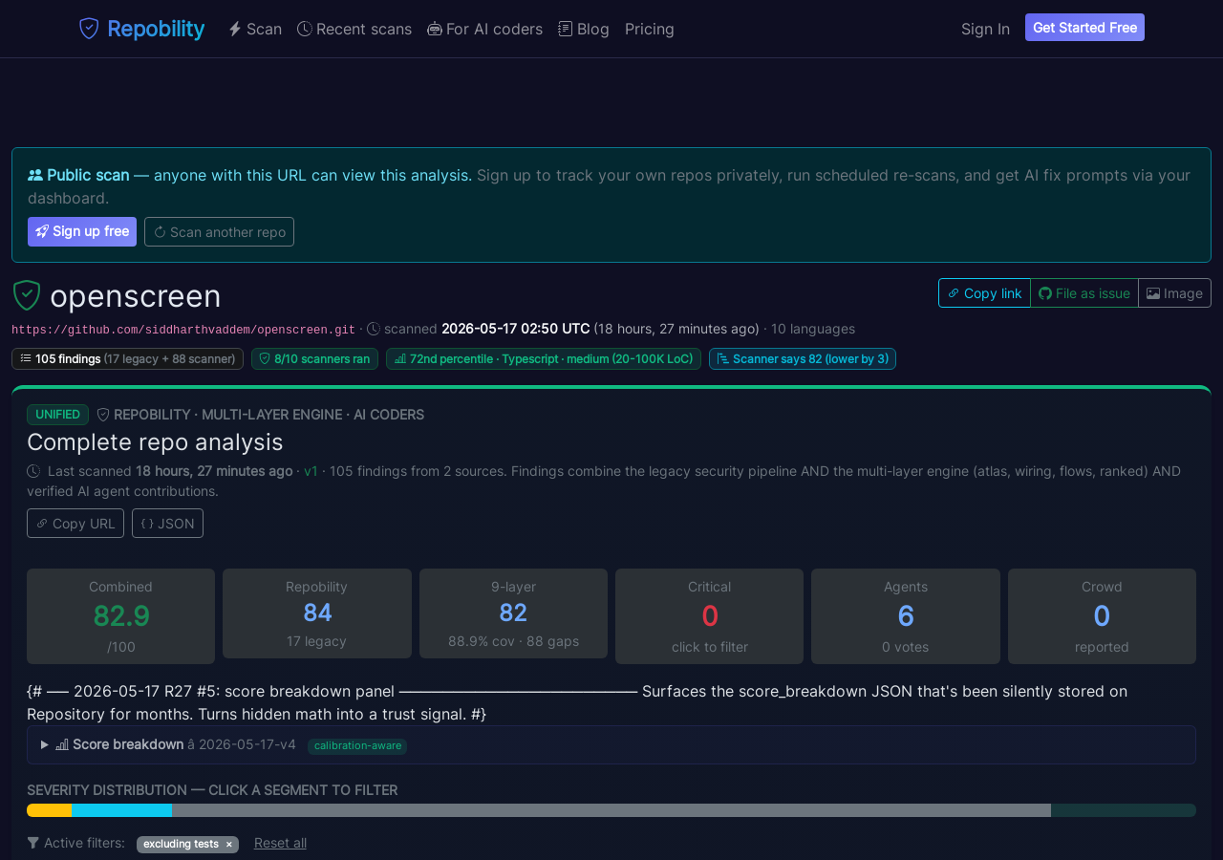Click the Sign up free button

click(x=82, y=231)
